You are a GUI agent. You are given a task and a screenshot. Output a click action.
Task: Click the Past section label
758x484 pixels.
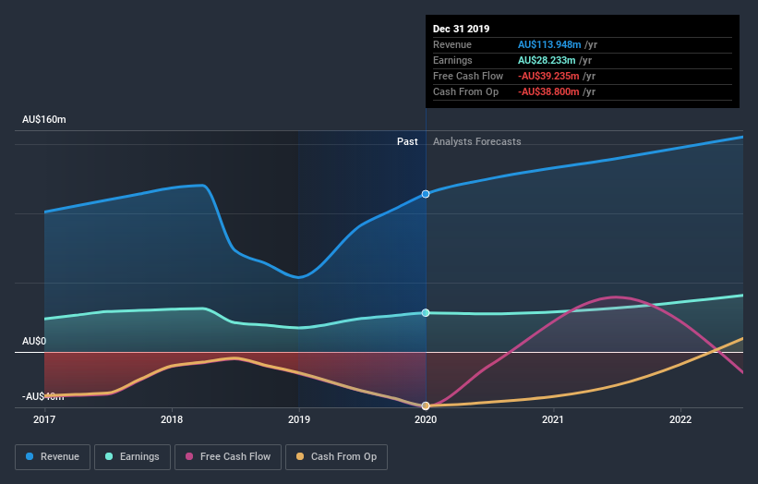(x=407, y=141)
